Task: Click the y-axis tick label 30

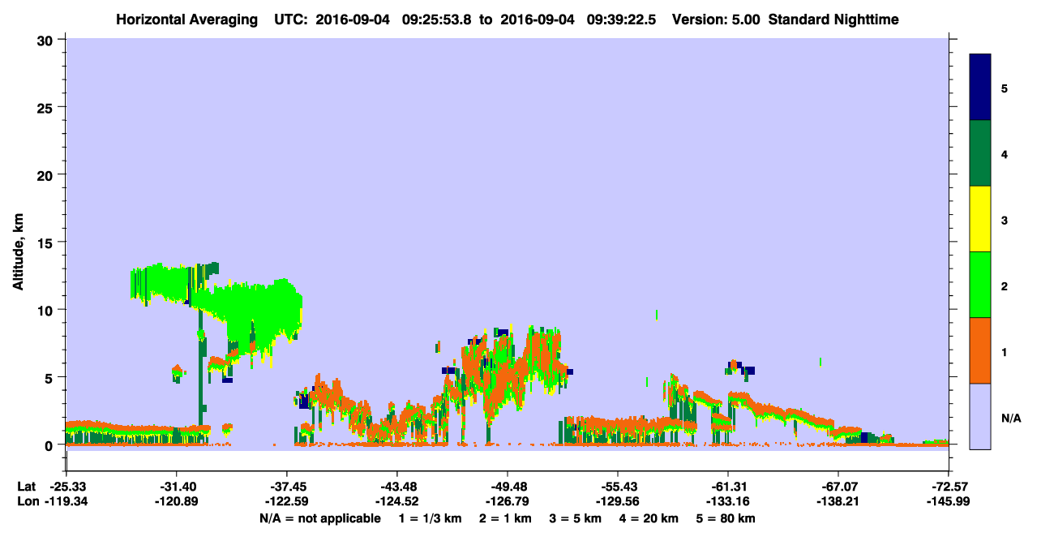Action: click(x=47, y=40)
